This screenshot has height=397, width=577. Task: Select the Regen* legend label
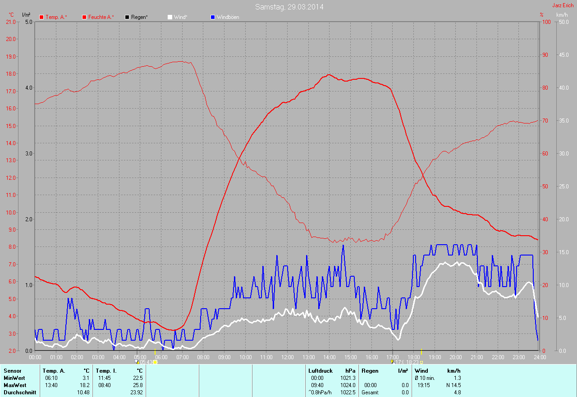(x=139, y=17)
